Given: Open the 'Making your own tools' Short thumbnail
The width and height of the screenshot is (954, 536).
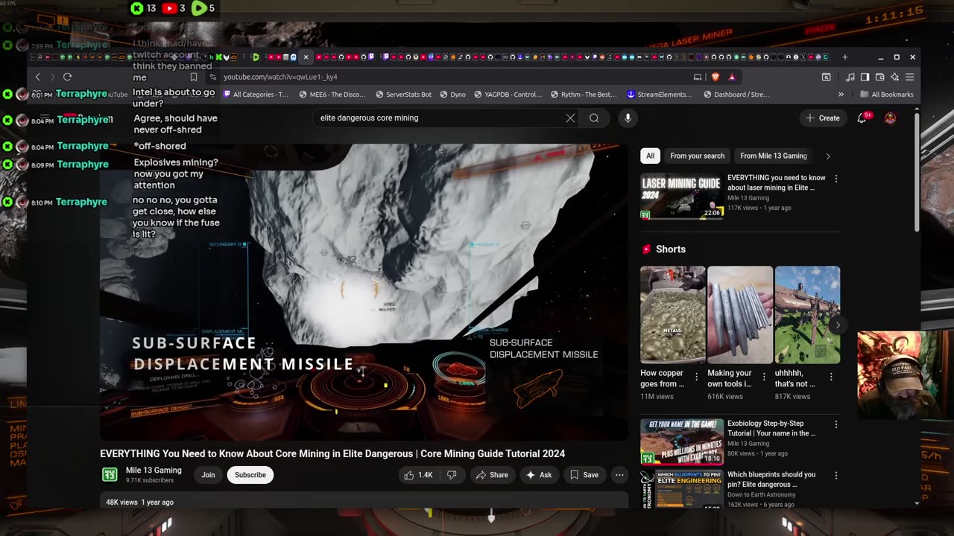Looking at the screenshot, I should pyautogui.click(x=740, y=315).
